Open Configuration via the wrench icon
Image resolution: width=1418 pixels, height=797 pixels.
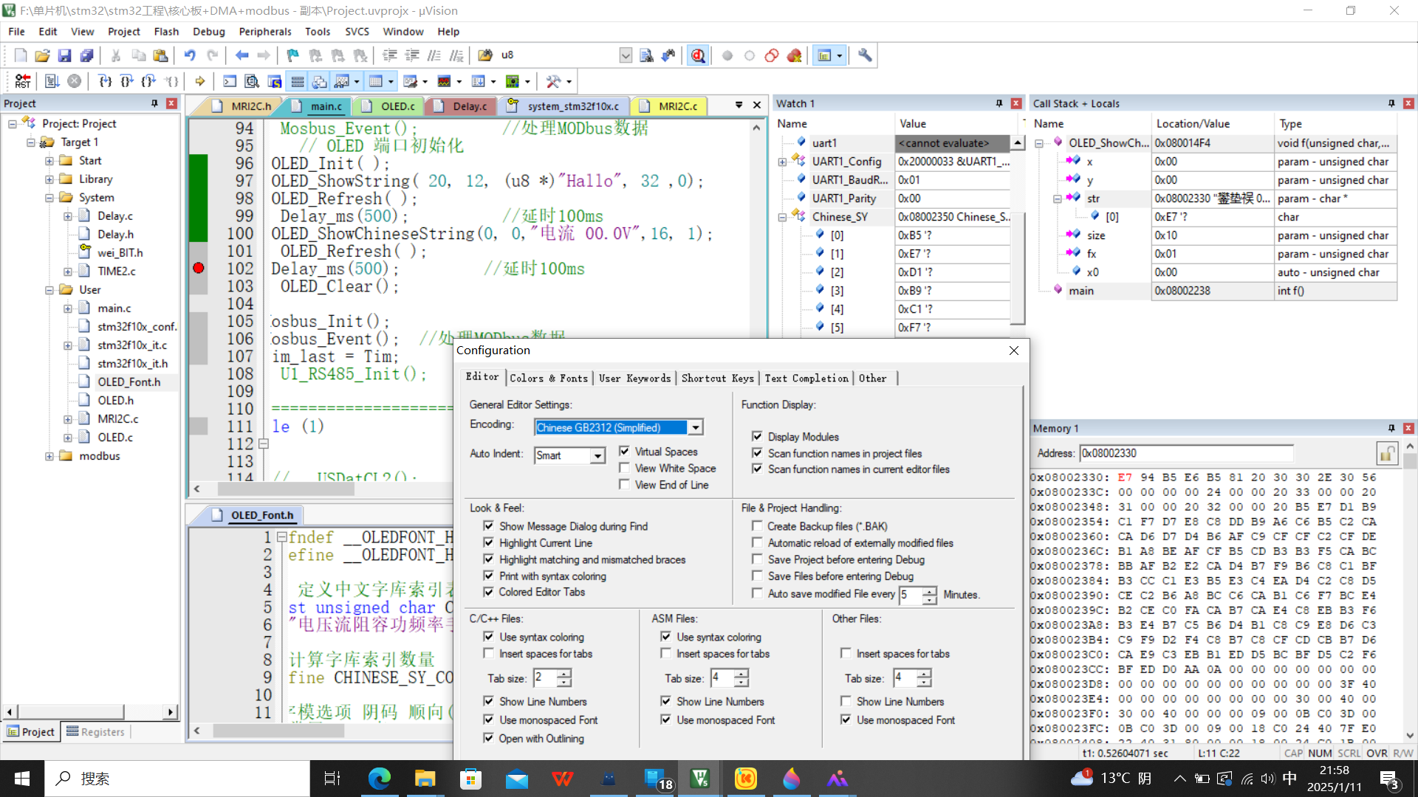(x=865, y=55)
